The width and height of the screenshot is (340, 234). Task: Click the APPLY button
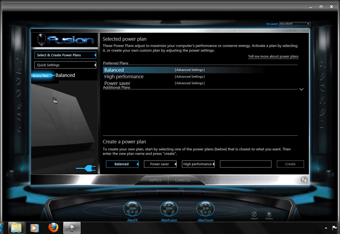point(155,180)
